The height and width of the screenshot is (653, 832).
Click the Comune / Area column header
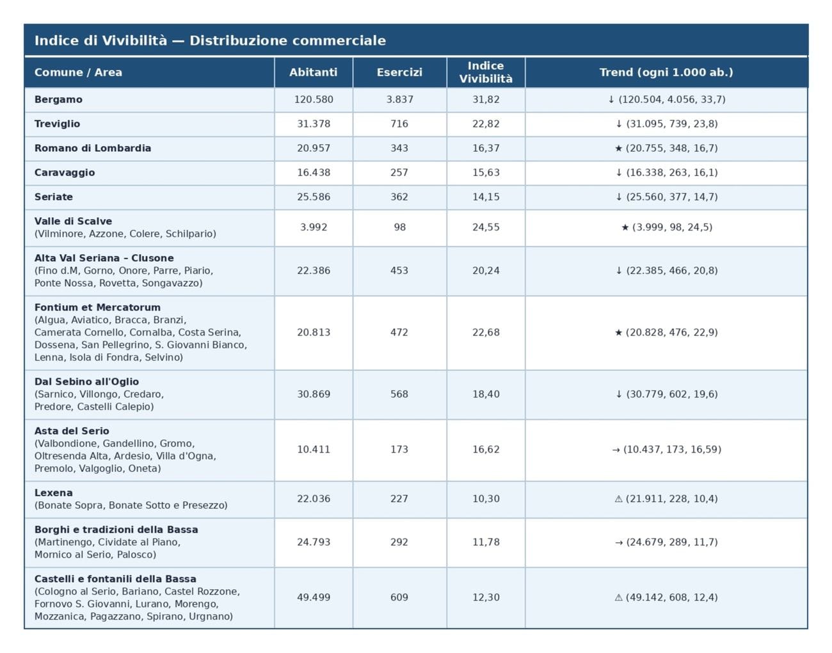coord(78,72)
